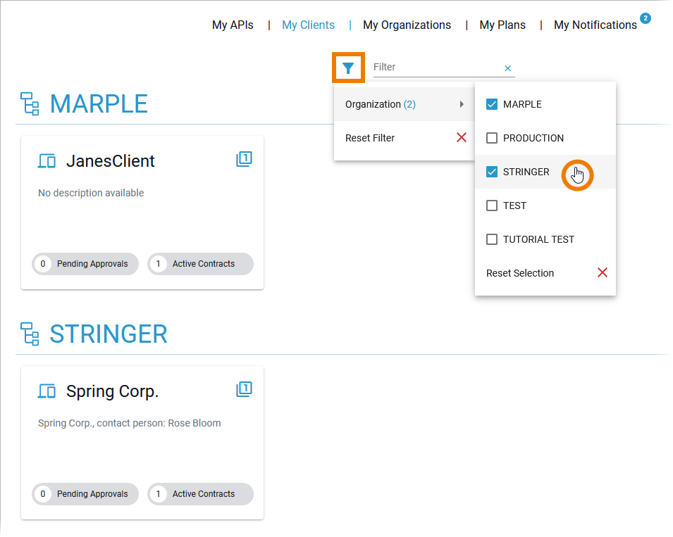
Task: Click the contracts icon on the JanesClient card
Action: 244,159
